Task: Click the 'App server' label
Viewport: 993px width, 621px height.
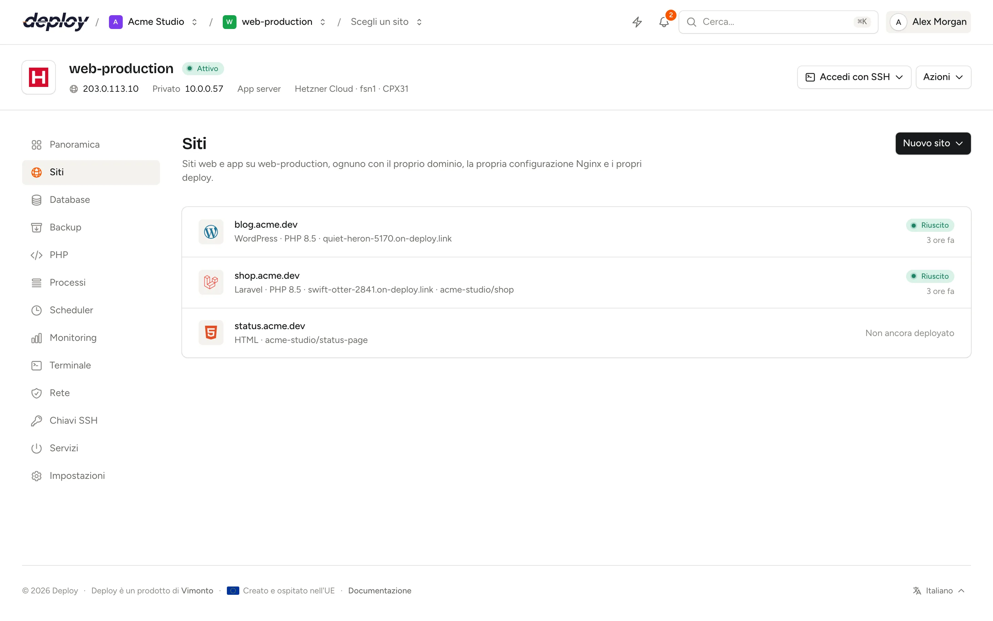Action: coord(259,89)
